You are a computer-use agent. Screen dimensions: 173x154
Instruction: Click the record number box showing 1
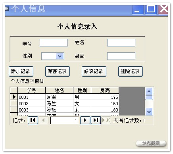pos(64,120)
